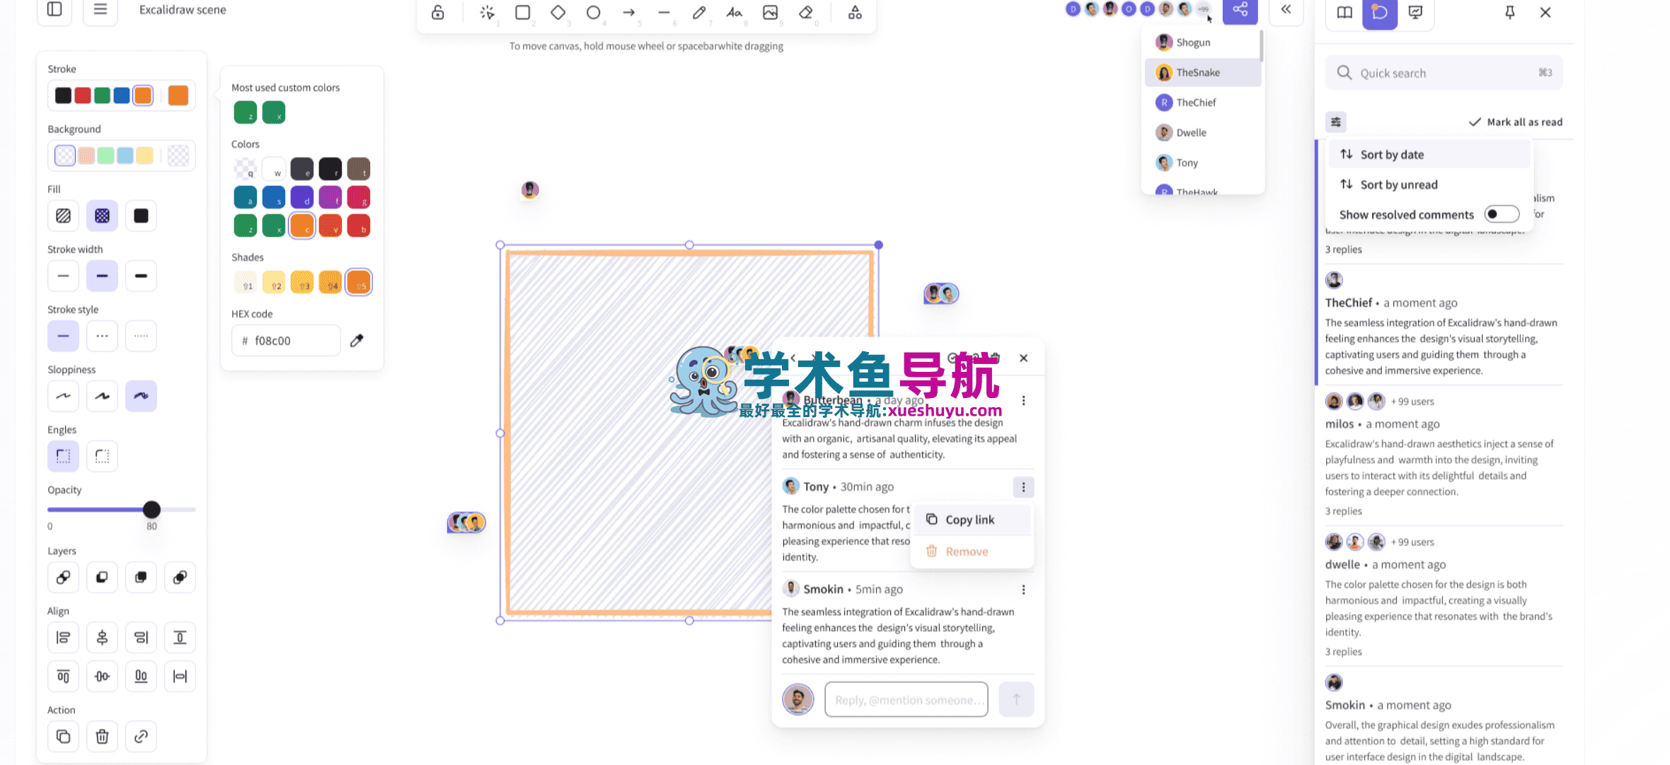
Task: Align selection to the right
Action: pyautogui.click(x=141, y=638)
